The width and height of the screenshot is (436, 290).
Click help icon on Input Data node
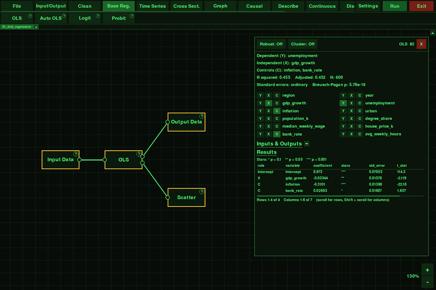[x=76, y=154]
